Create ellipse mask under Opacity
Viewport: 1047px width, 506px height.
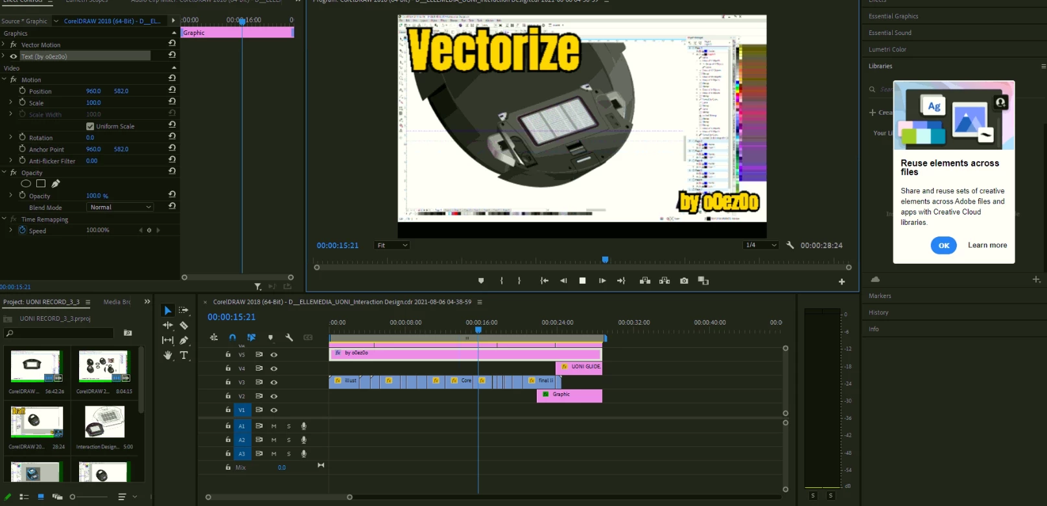[26, 184]
